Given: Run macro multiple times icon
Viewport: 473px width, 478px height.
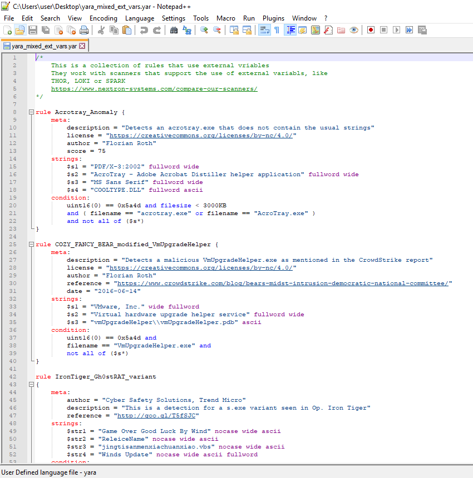Looking at the screenshot, I should [x=409, y=30].
